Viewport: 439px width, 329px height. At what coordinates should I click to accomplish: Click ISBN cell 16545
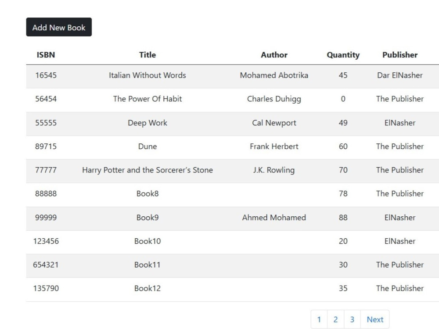click(x=46, y=75)
